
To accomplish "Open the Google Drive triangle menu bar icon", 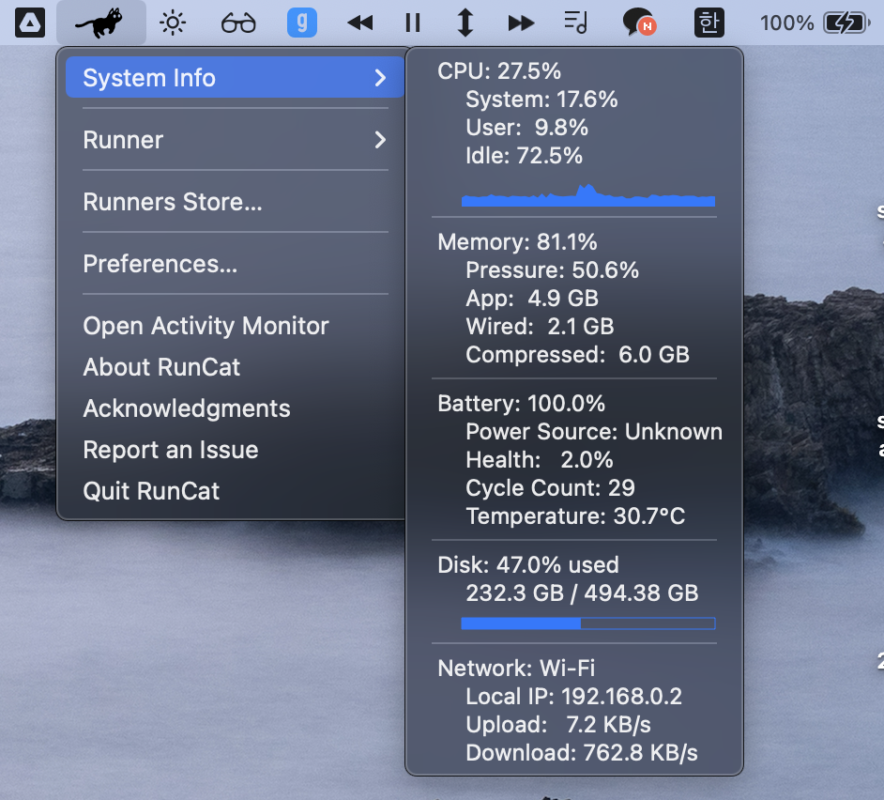I will pyautogui.click(x=30, y=23).
